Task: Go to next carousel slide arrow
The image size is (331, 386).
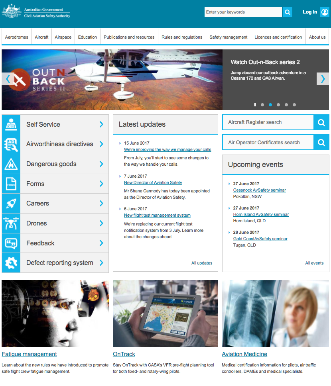Action: pos(322,79)
